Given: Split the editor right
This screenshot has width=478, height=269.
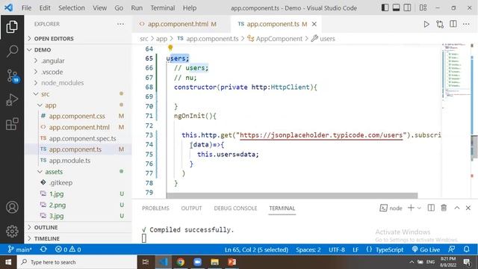Looking at the screenshot, I should coord(453,24).
